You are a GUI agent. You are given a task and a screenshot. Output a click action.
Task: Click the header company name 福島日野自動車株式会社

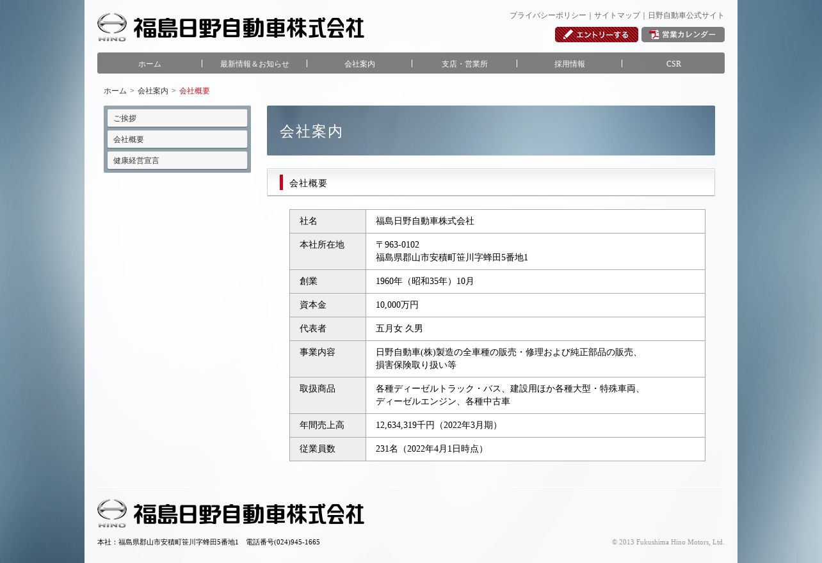(x=249, y=28)
